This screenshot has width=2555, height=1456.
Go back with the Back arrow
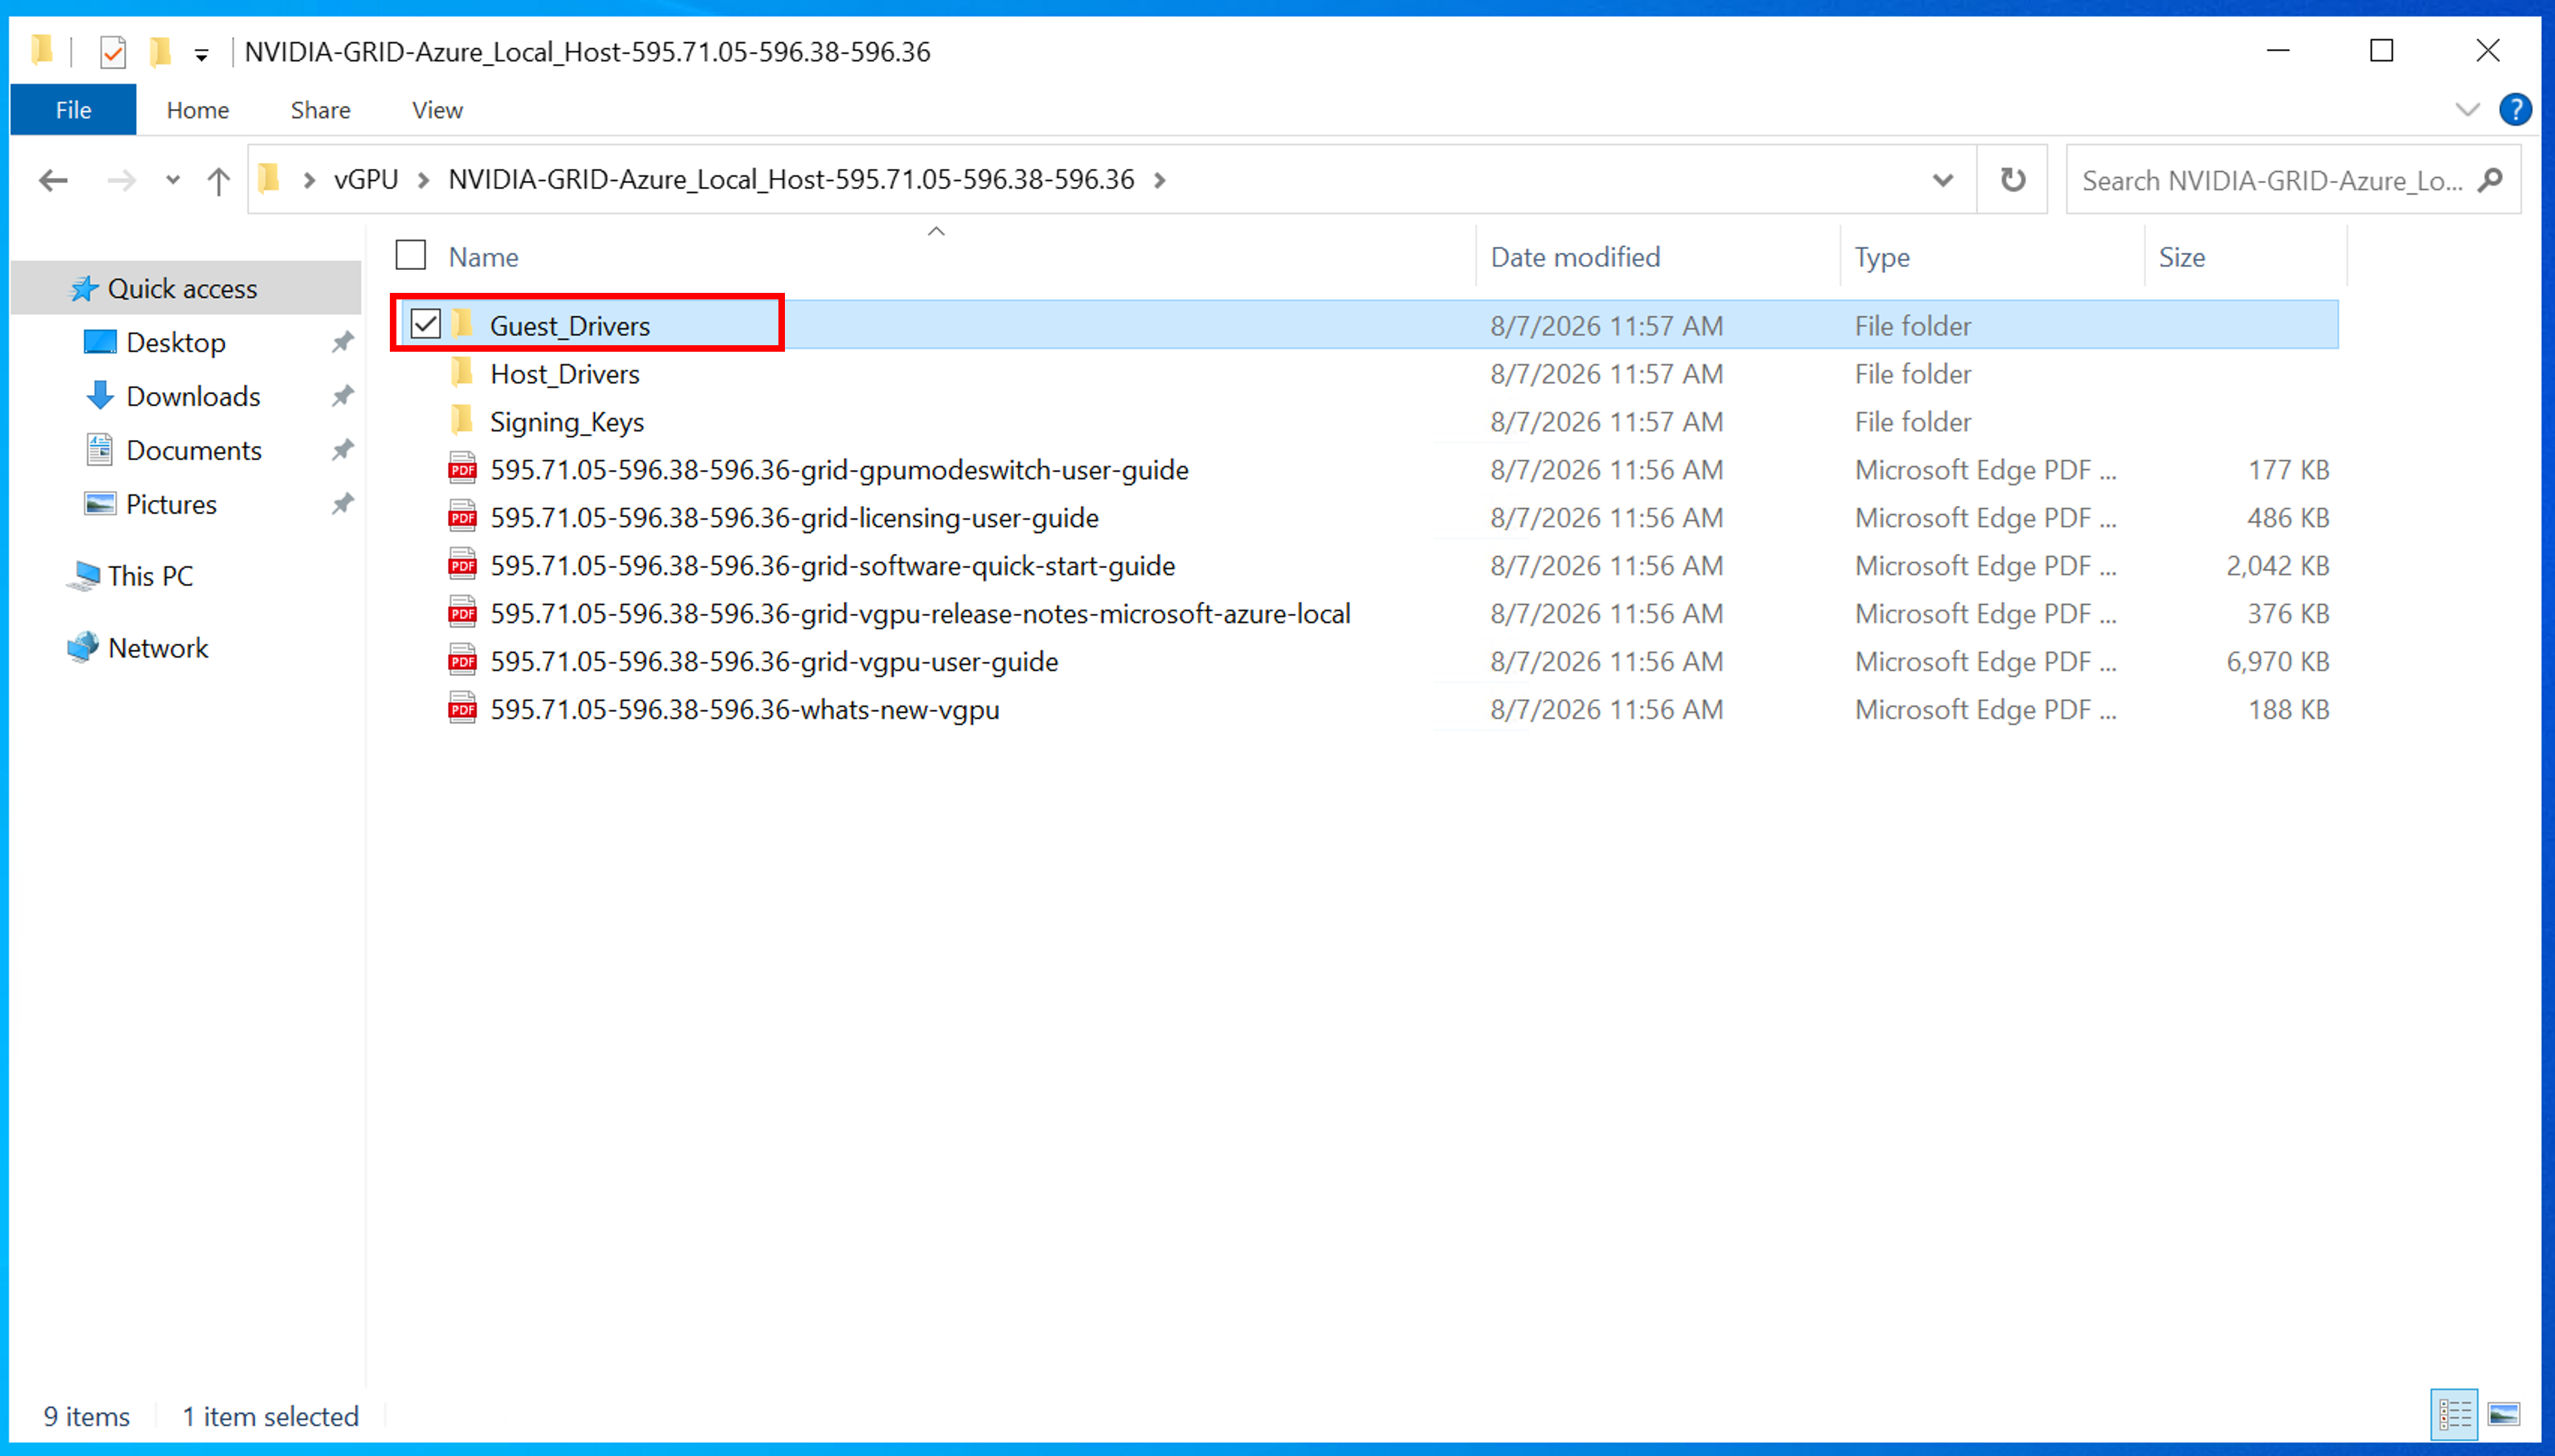(x=53, y=180)
